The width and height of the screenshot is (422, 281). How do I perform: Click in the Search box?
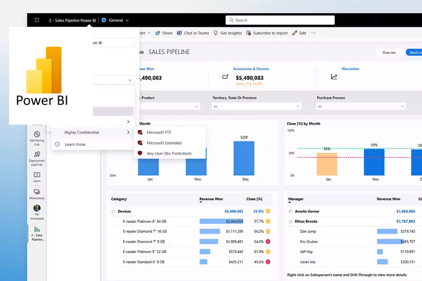click(279, 20)
